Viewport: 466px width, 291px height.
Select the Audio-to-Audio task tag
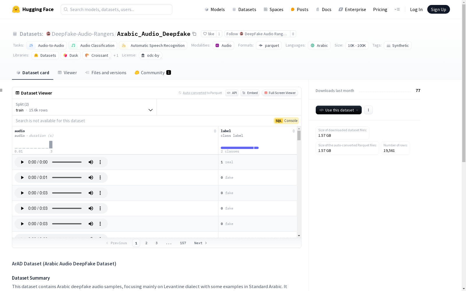[47, 45]
